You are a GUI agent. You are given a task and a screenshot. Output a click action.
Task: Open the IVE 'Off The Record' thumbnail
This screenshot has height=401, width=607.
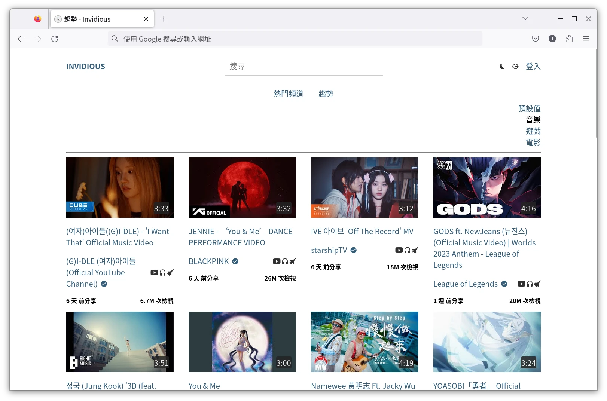[364, 187]
